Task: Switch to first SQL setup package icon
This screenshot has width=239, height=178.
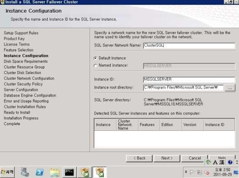Action: pos(85,172)
